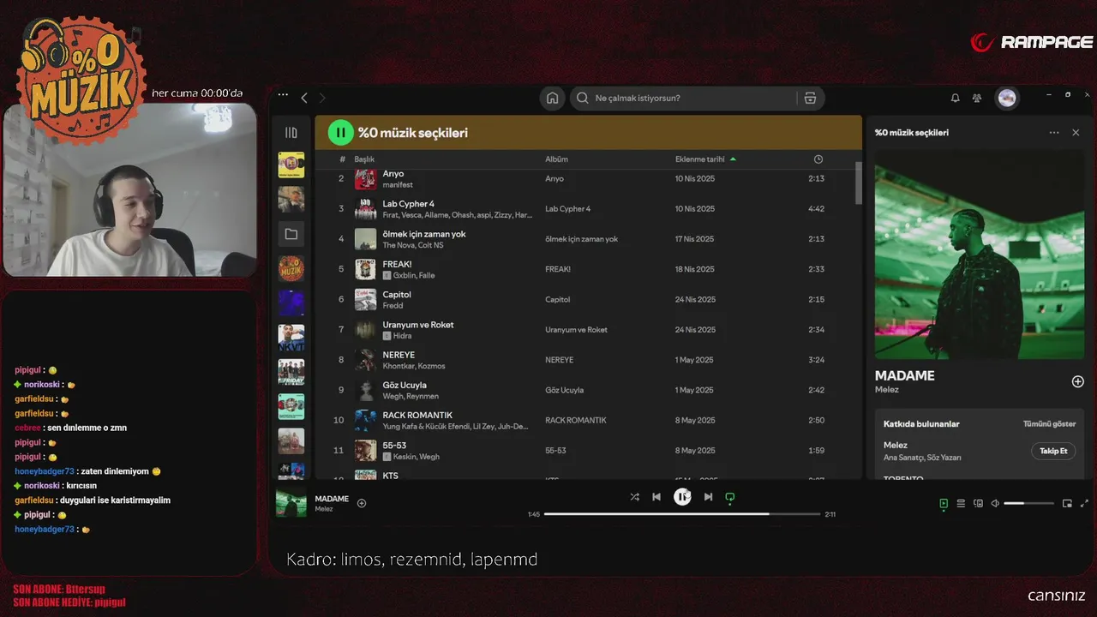Screen dimensions: 1097x617
Task: Select the Capitol track by Fredd
Action: point(587,299)
